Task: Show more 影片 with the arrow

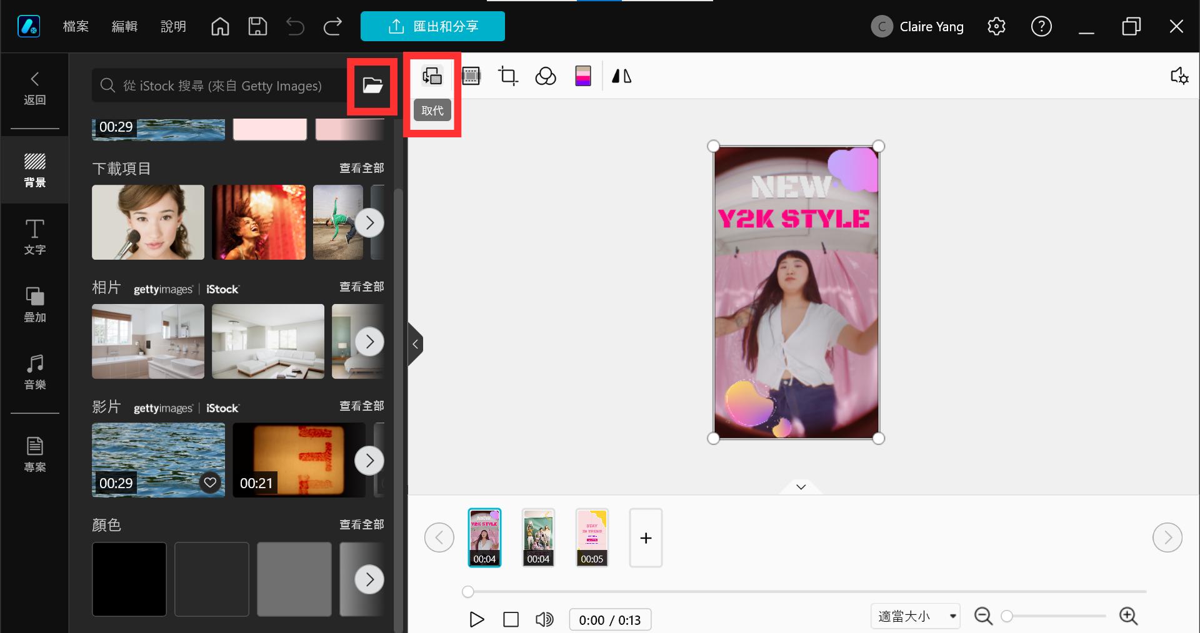Action: [x=369, y=461]
